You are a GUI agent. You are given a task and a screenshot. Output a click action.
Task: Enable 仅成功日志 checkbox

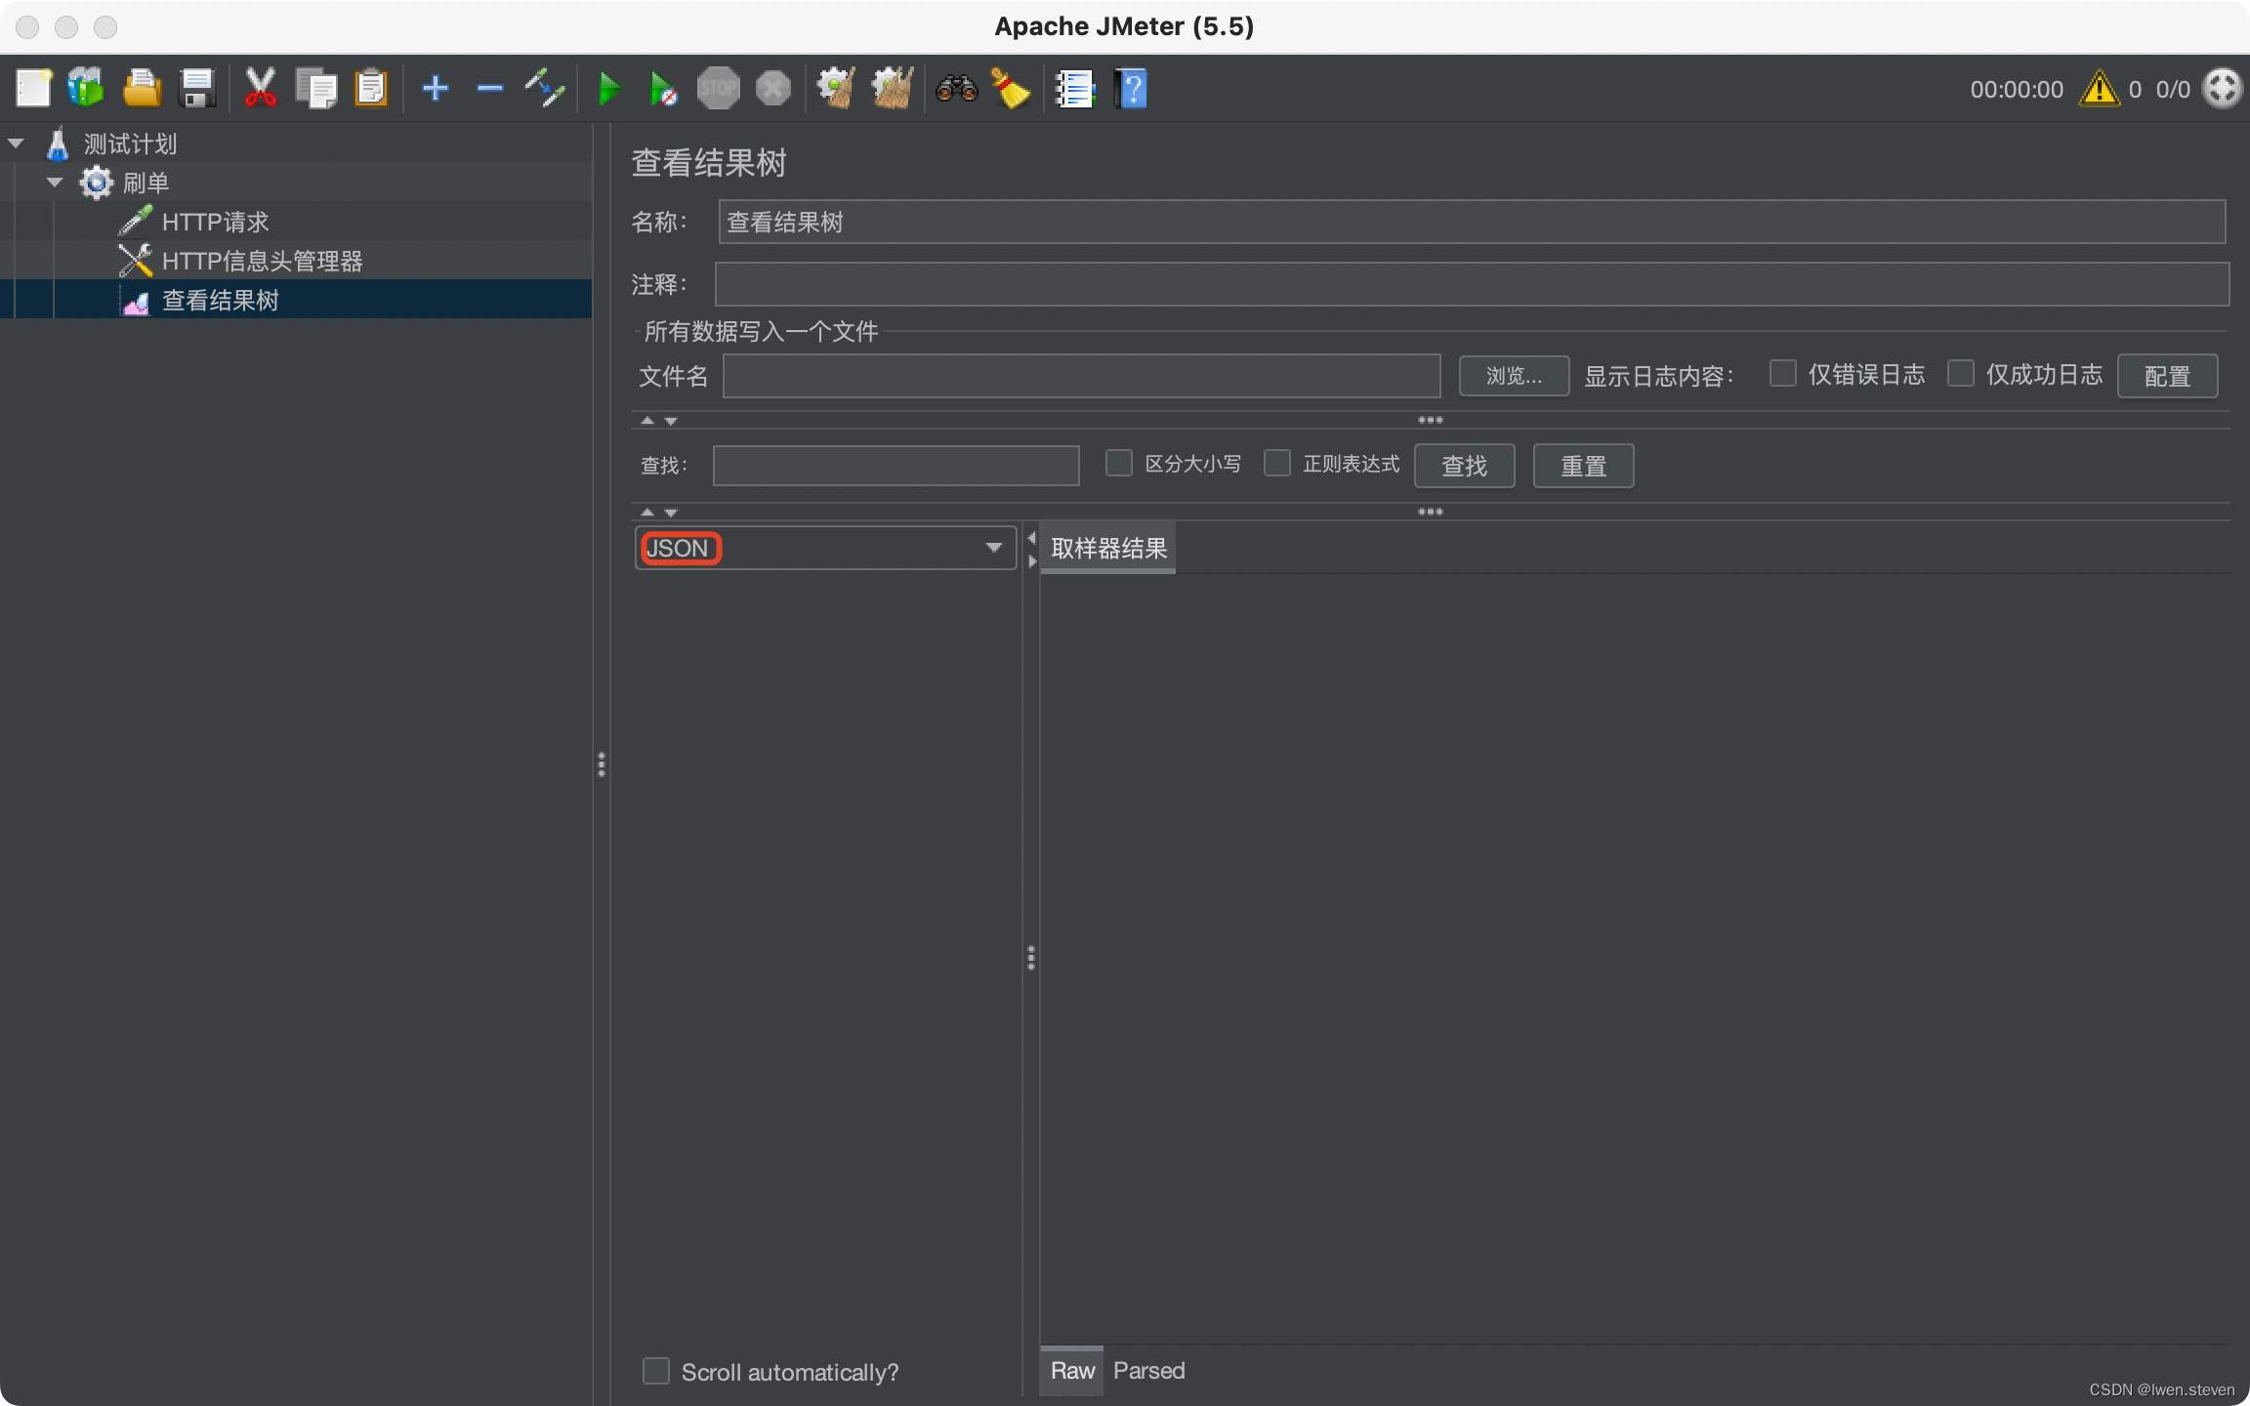1960,374
